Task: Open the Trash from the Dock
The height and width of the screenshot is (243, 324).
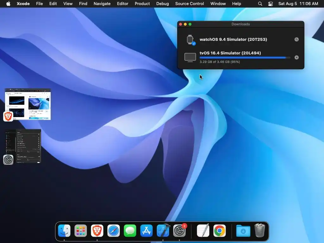Action: coord(260,231)
